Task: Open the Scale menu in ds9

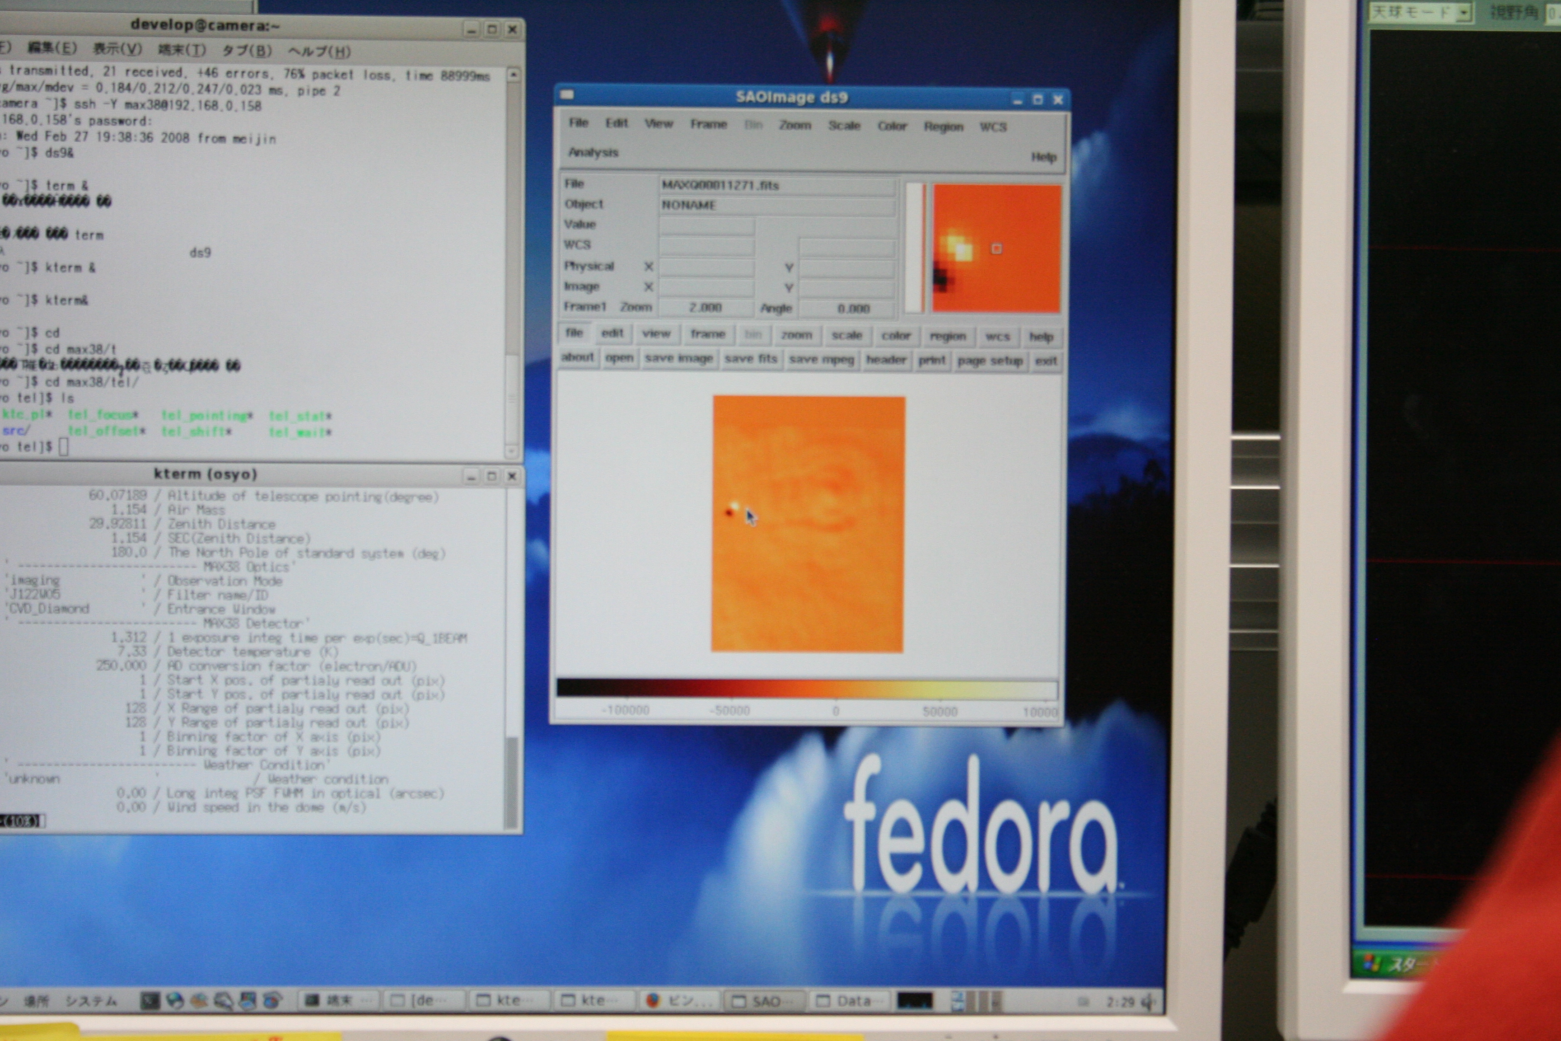Action: coord(844,126)
